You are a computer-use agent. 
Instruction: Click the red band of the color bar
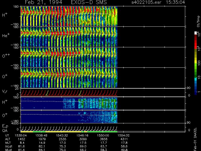click(196, 44)
